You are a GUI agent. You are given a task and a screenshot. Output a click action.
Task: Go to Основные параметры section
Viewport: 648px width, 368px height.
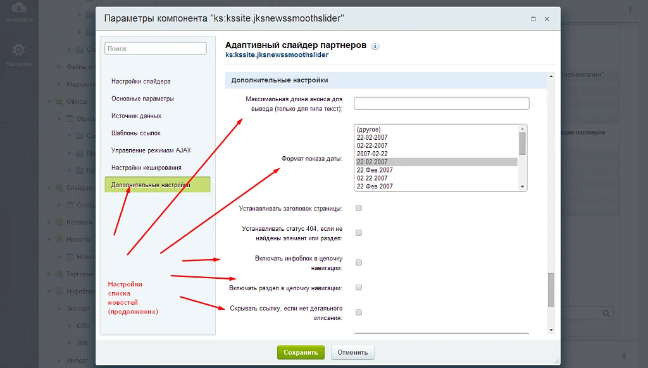142,99
